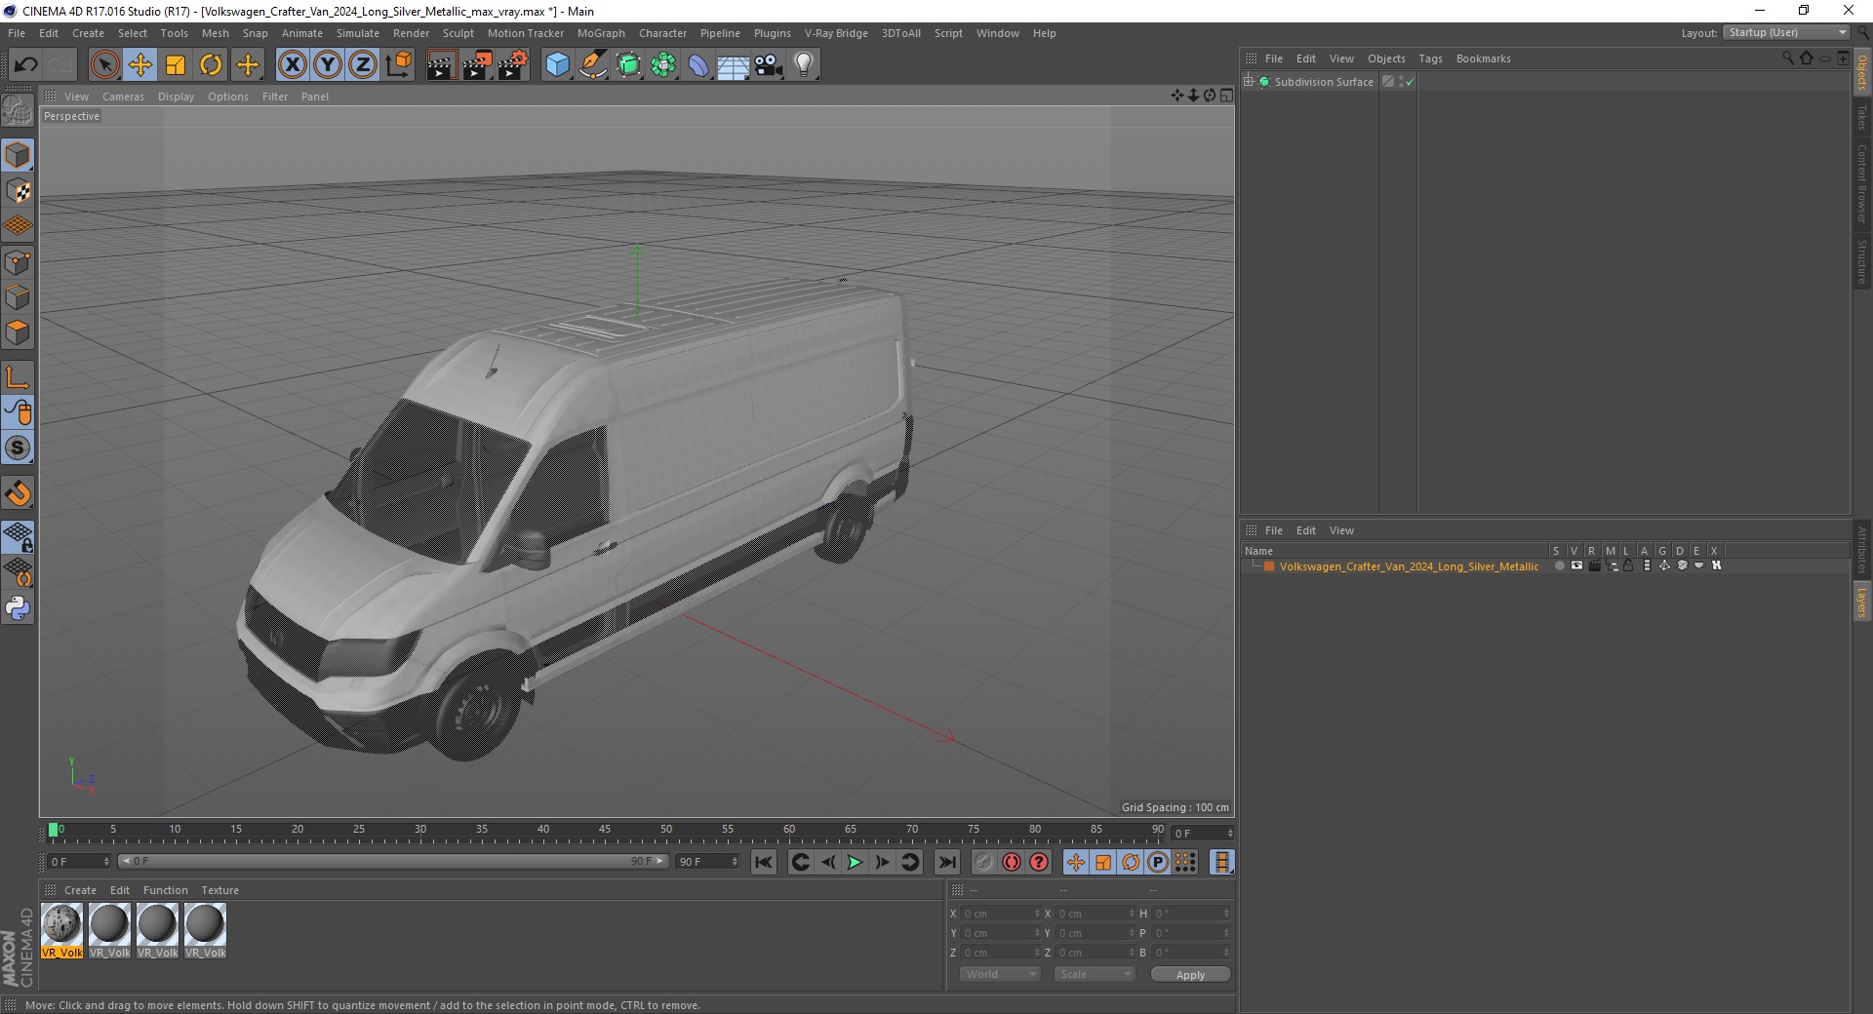Switch to Polygons mode

tap(18, 332)
